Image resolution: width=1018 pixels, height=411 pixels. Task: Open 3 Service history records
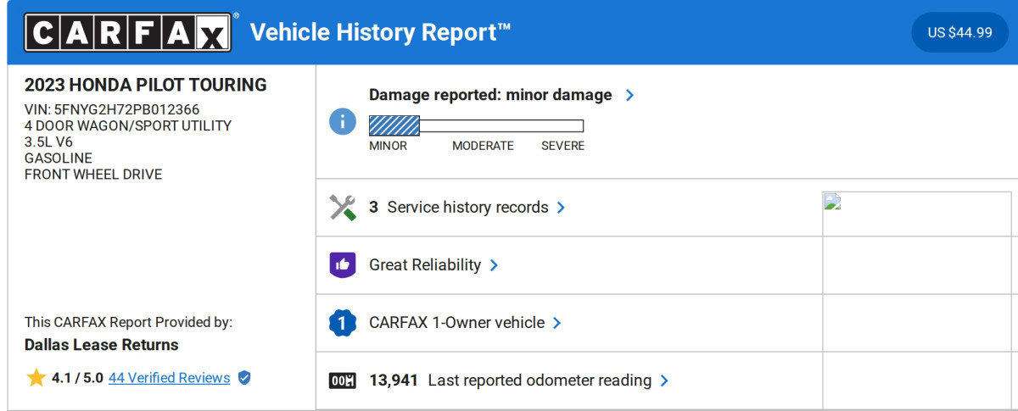[459, 208]
